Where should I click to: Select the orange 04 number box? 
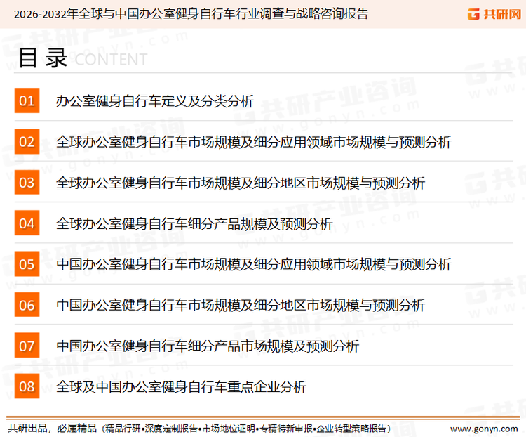[x=27, y=223]
